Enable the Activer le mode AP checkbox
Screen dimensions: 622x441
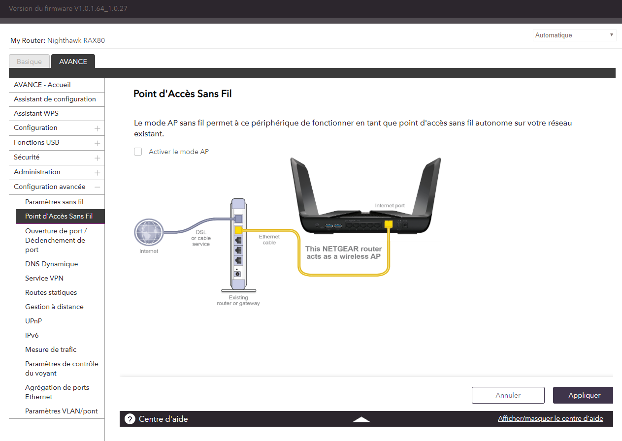pos(138,152)
